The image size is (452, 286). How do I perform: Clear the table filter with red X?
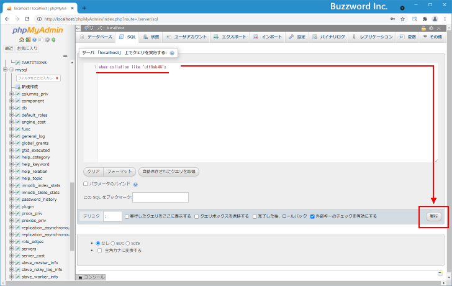pos(56,78)
